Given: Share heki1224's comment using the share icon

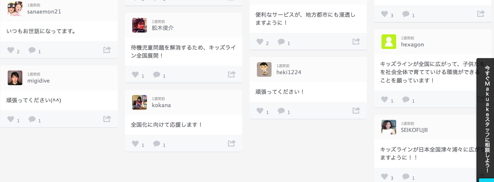Looking at the screenshot, I should 356,110.
